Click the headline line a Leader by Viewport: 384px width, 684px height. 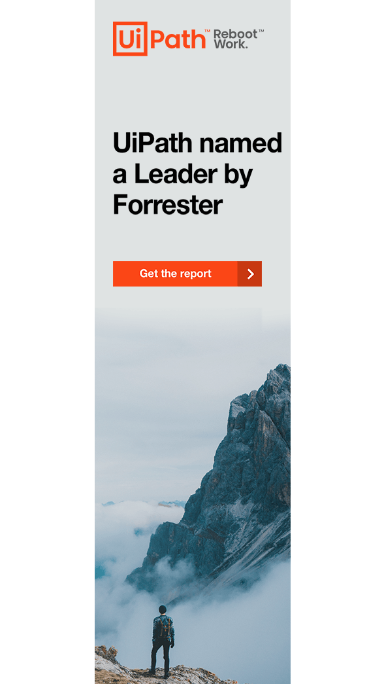pyautogui.click(x=182, y=174)
